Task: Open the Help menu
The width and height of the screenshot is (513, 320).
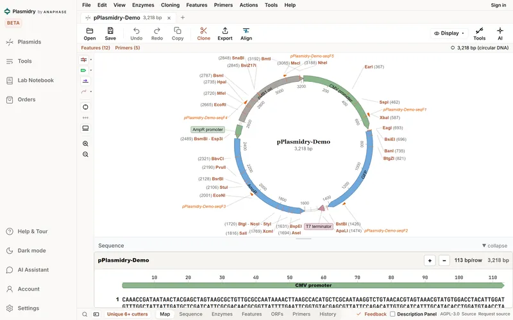Action: (290, 5)
